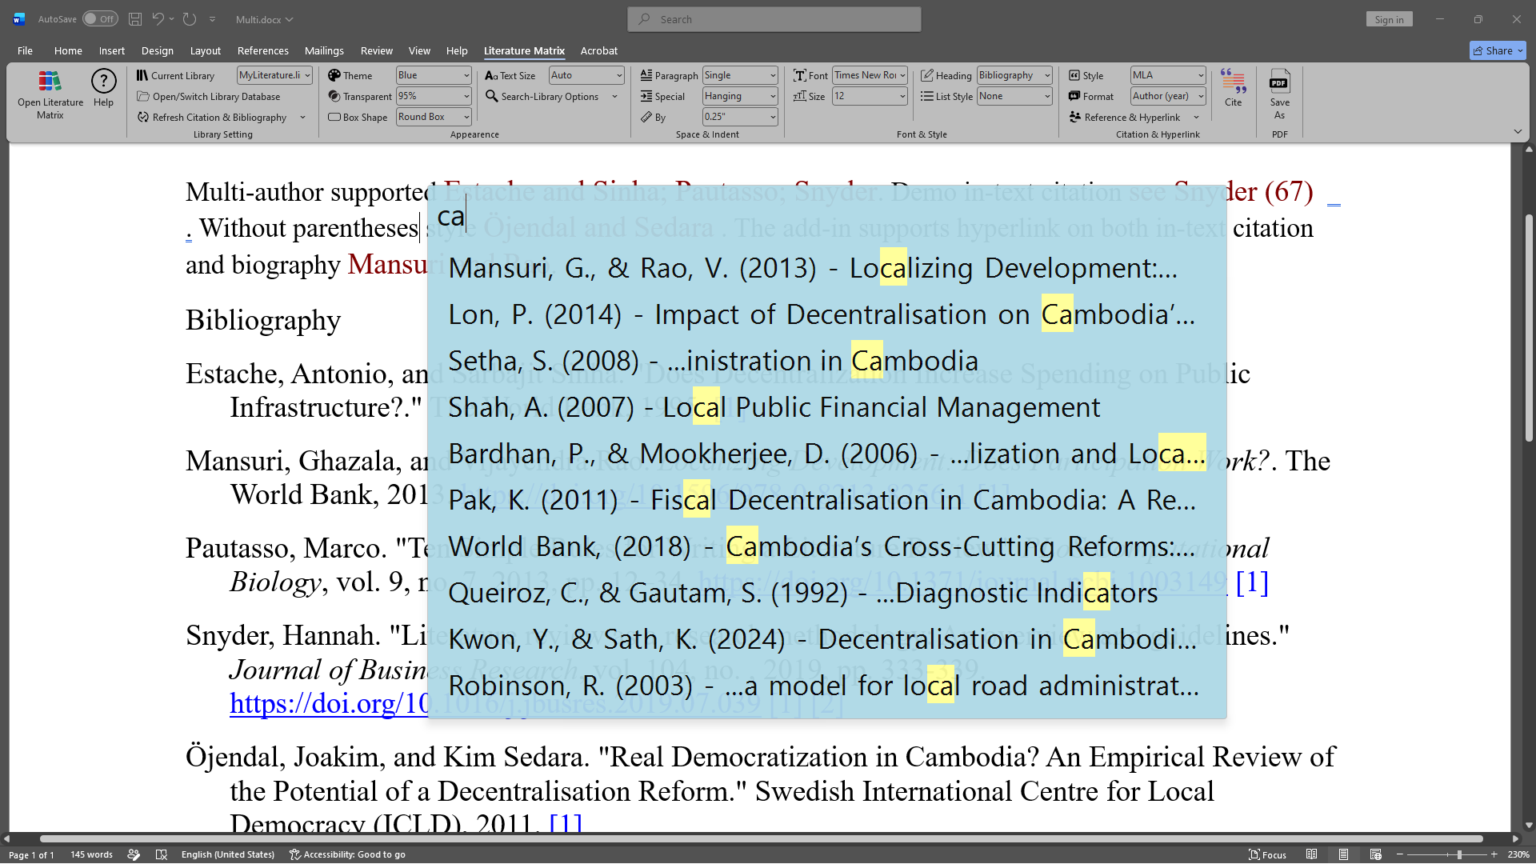Open the 12 font size dropdown
This screenshot has width=1536, height=864.
coord(902,96)
